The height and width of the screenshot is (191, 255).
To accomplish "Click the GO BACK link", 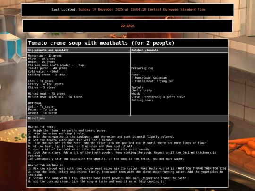I will coord(127,25).
